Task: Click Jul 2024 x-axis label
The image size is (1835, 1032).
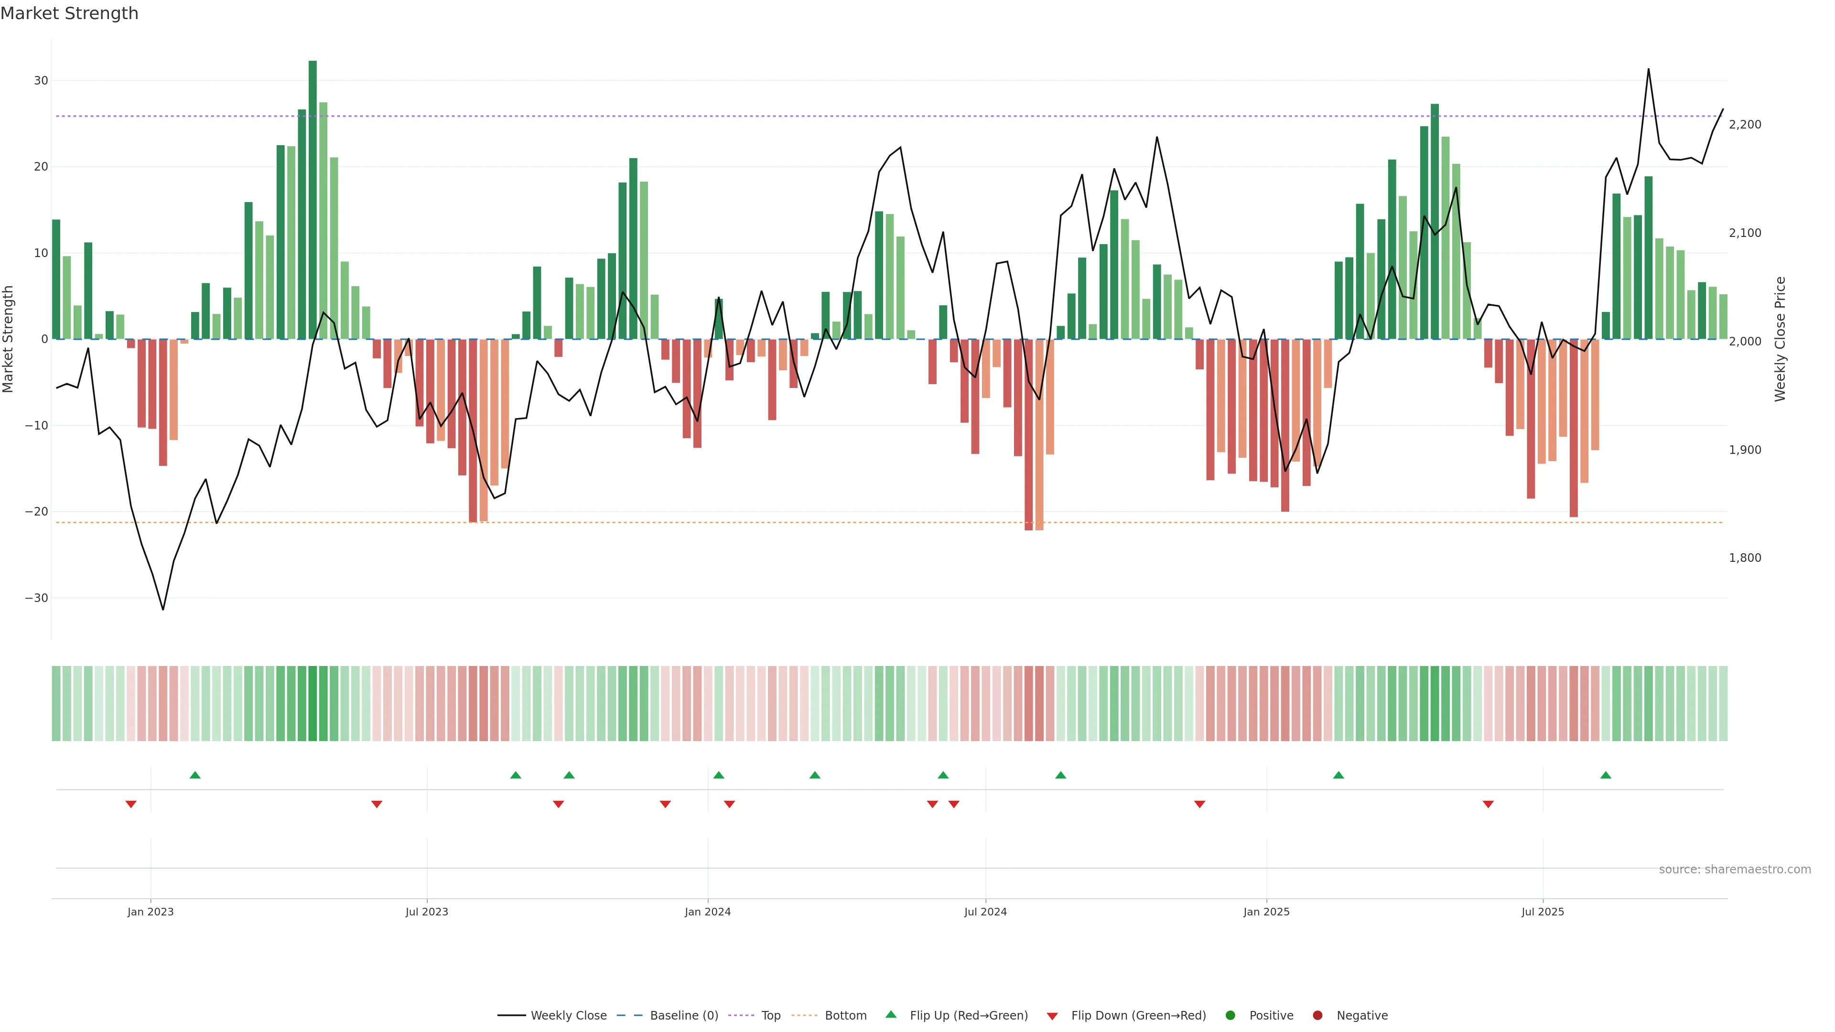Action: point(985,912)
